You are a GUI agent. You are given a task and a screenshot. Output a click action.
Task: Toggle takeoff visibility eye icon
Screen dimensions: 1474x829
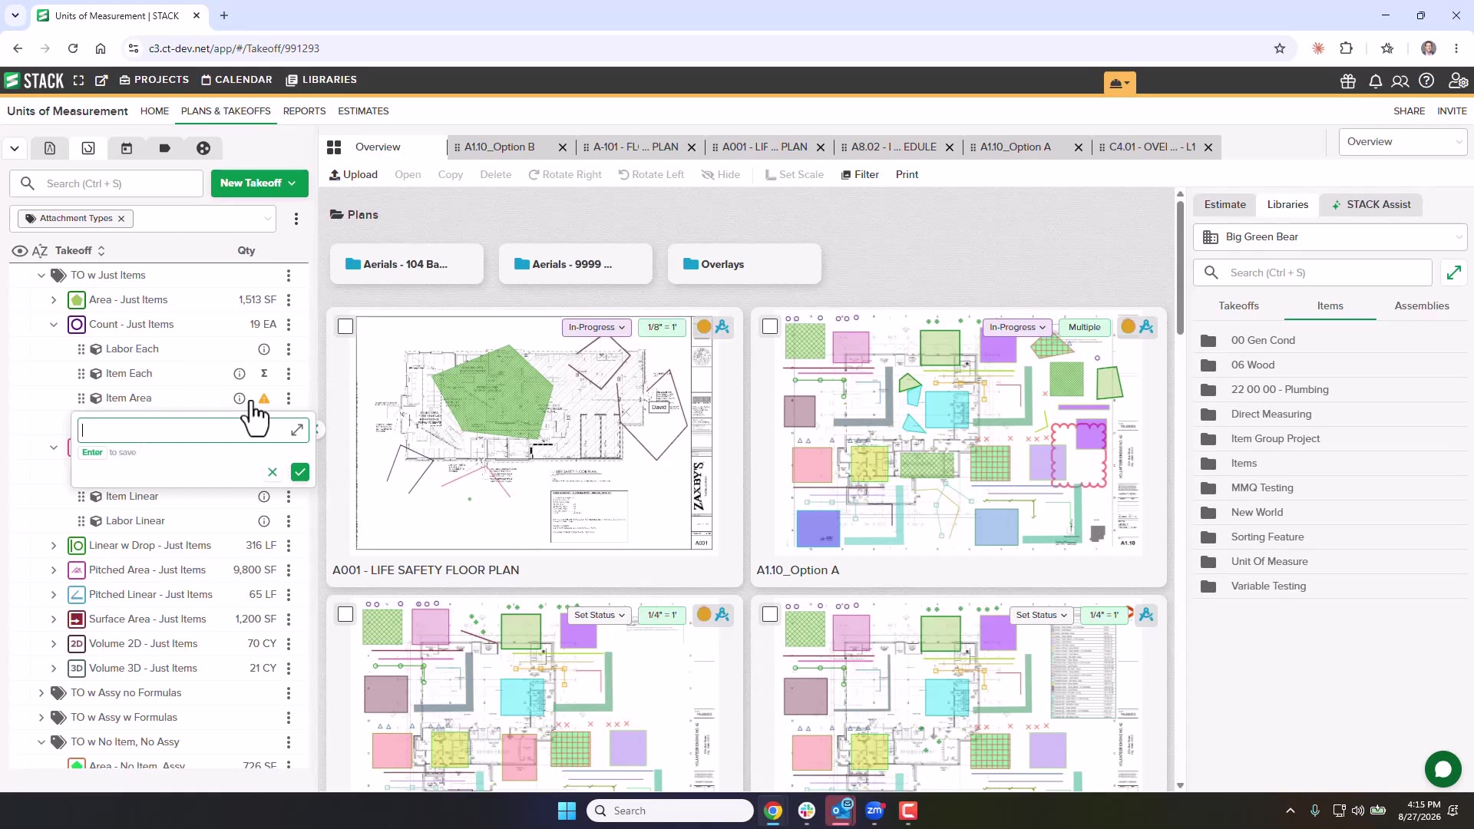20,251
